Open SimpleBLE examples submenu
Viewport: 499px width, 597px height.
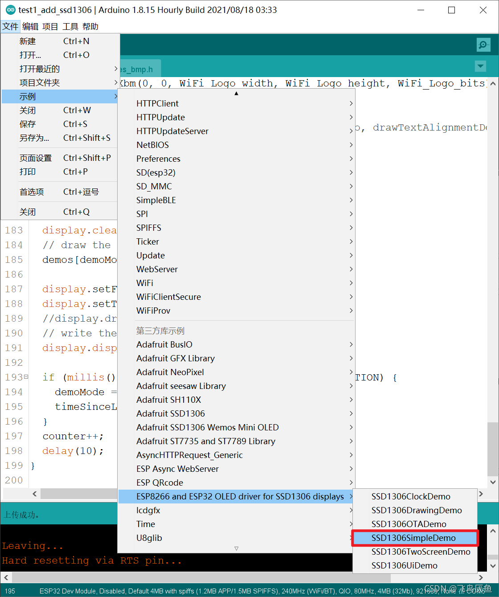tap(236, 200)
